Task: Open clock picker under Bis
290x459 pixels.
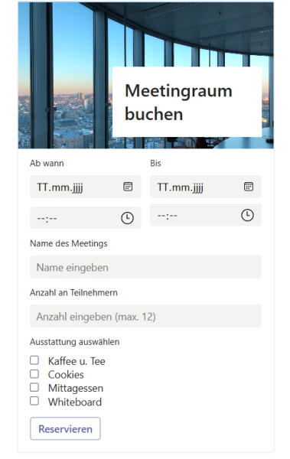Action: [247, 215]
